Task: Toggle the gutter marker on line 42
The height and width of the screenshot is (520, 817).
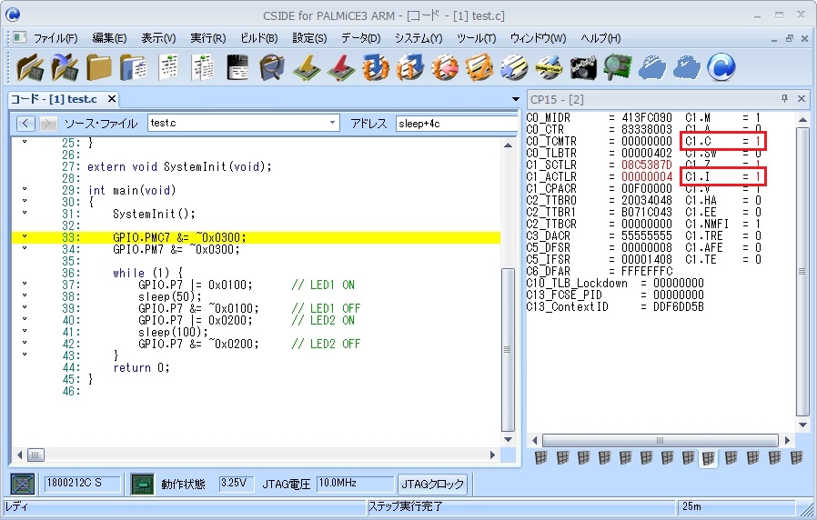Action: pos(24,343)
